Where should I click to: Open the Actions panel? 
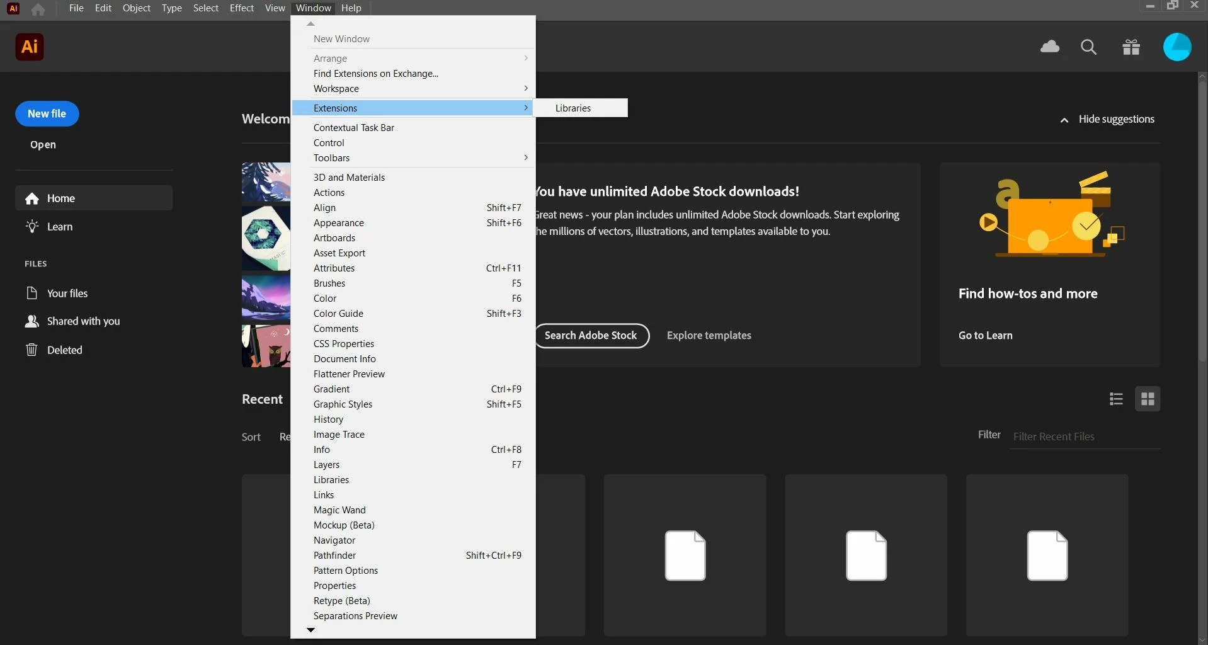point(413,193)
